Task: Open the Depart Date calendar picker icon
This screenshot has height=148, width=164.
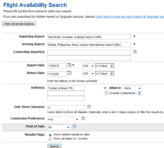Action: 69,65
